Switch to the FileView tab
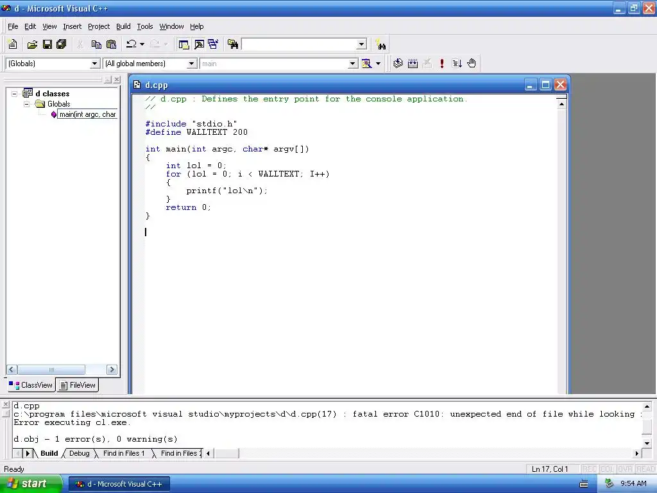 click(x=78, y=385)
